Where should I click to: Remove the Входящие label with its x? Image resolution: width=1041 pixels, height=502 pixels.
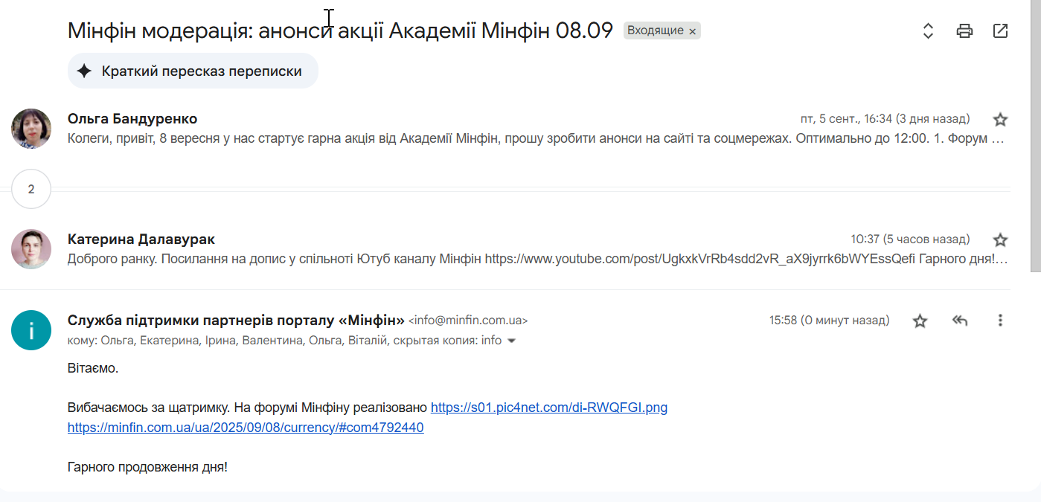[x=692, y=31]
